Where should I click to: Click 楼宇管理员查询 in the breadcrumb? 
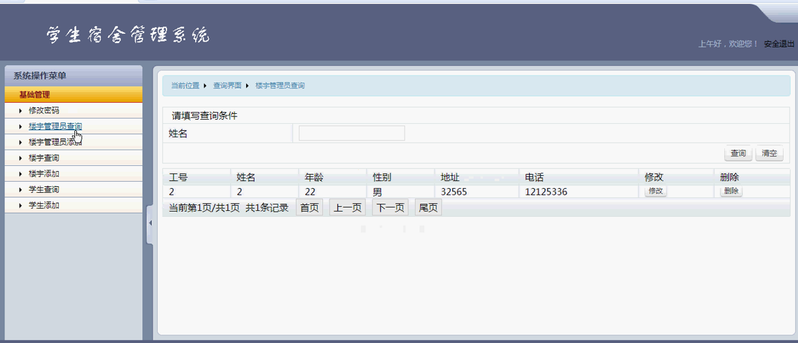point(280,86)
